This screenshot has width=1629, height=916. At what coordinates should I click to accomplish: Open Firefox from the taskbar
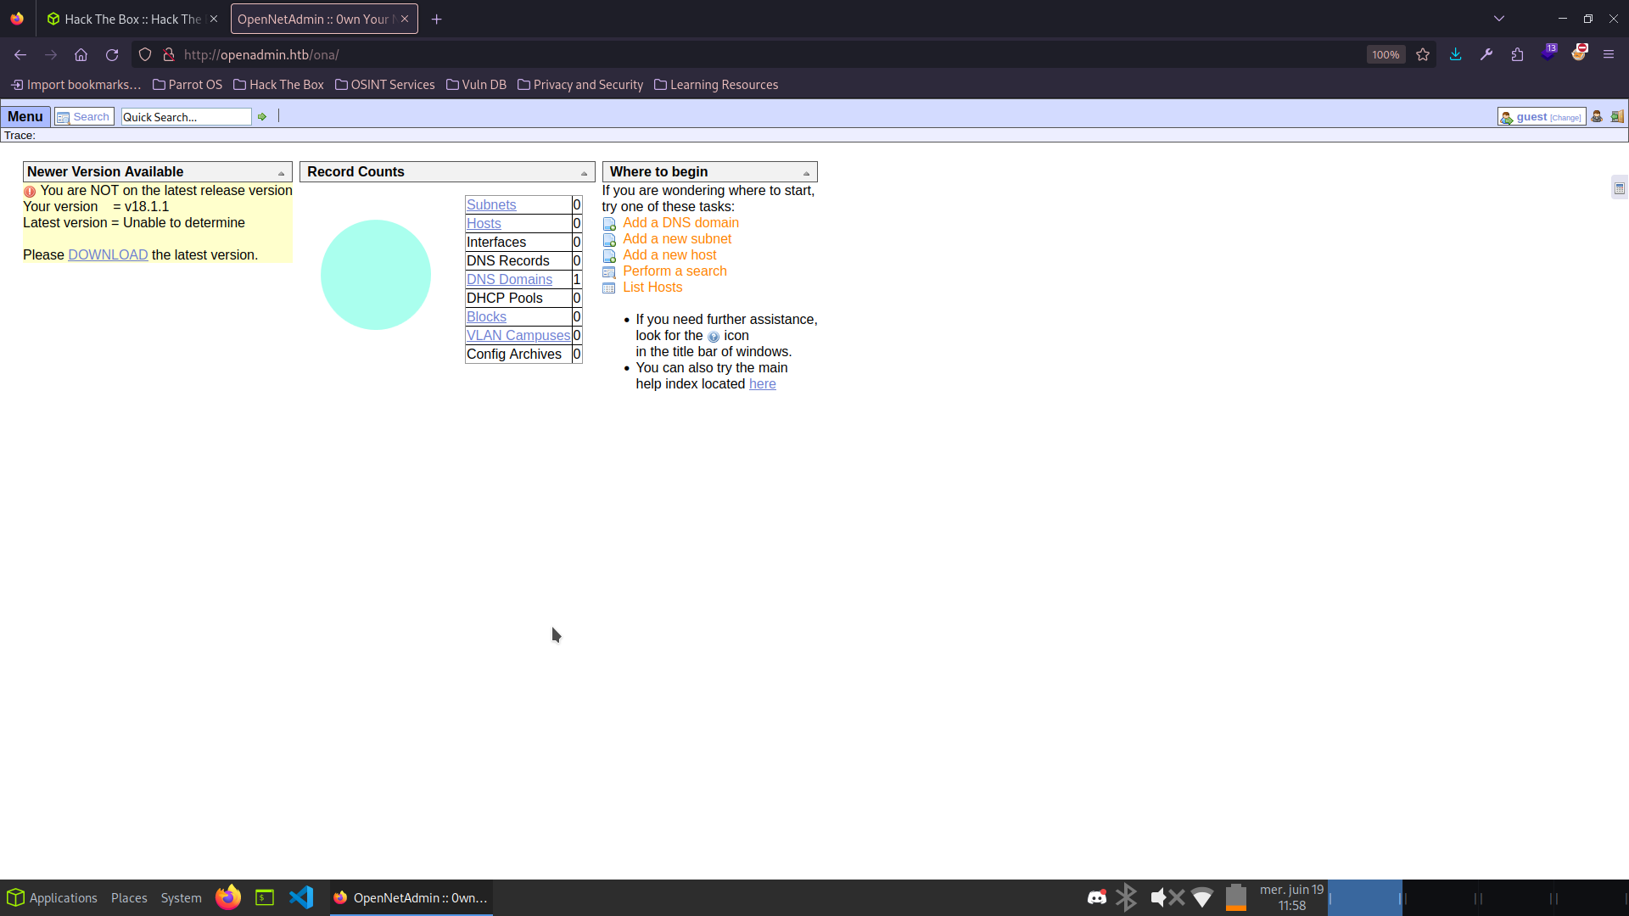tap(227, 897)
